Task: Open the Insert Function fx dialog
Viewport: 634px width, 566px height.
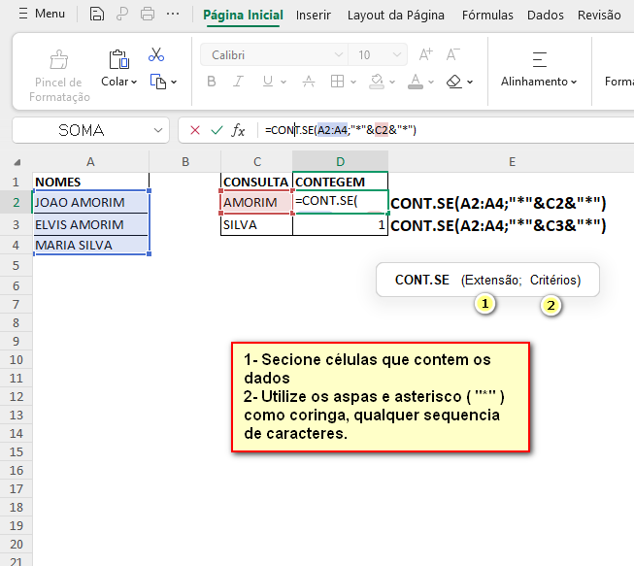Action: (238, 129)
